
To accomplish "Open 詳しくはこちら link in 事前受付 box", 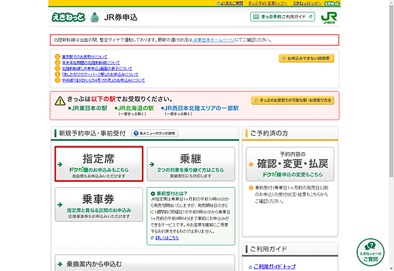I will [167, 238].
